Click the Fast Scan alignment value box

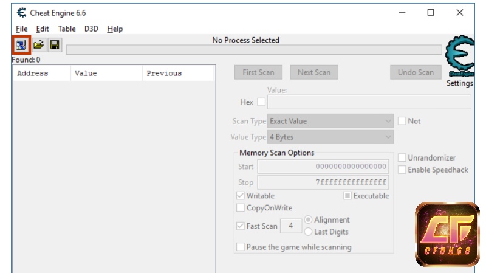point(291,226)
